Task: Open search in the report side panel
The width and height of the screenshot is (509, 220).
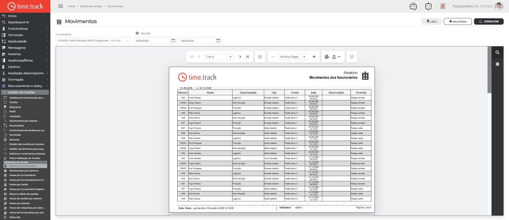Action: point(497,52)
